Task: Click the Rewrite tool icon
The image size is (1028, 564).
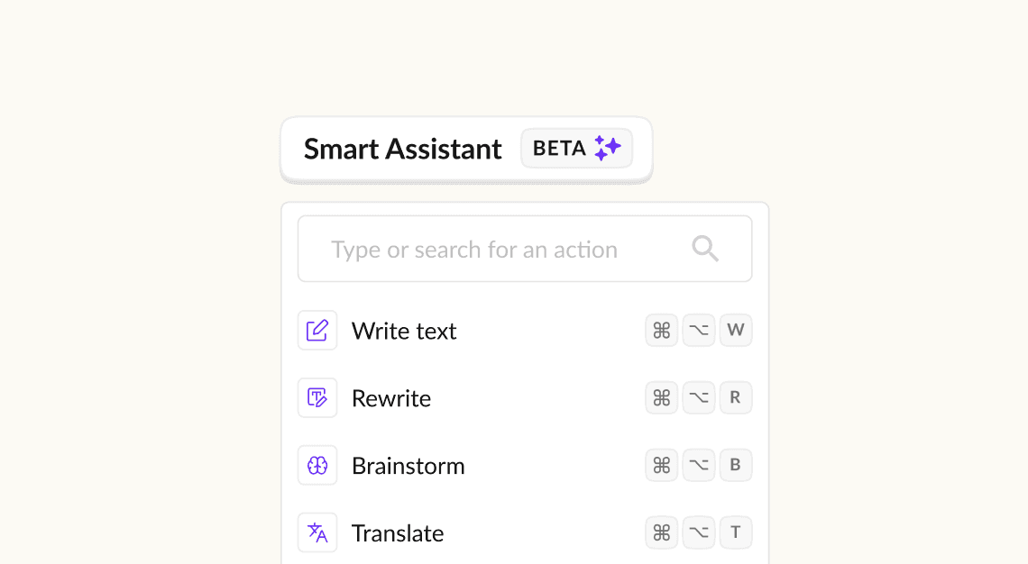Action: 317,397
